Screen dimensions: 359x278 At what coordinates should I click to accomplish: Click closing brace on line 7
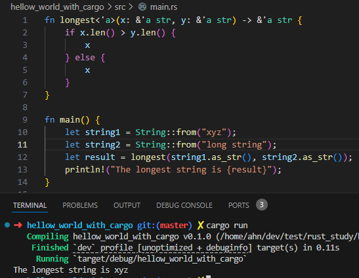coord(47,95)
